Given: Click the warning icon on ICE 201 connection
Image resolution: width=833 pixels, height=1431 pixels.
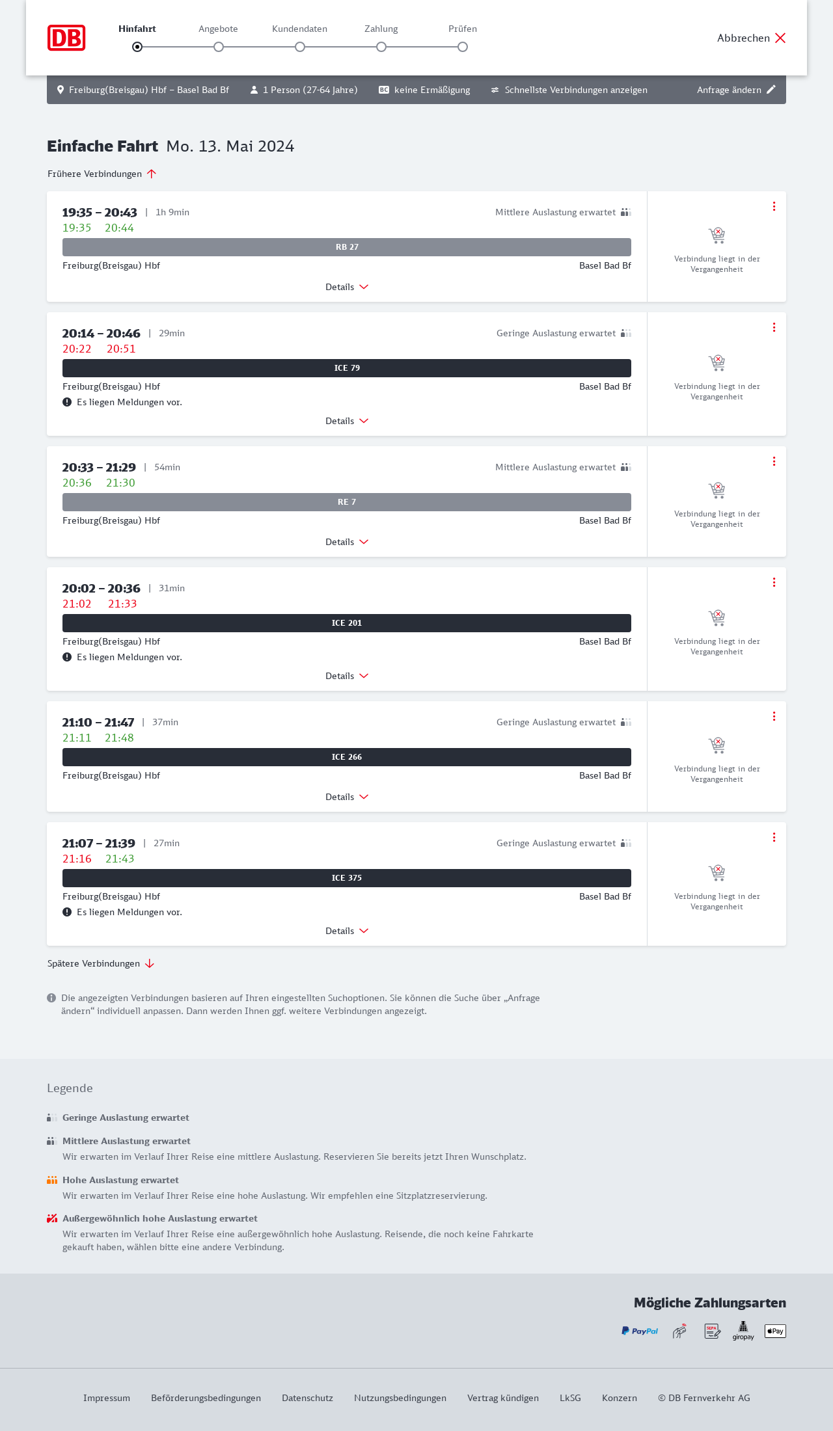Looking at the screenshot, I should 67,657.
